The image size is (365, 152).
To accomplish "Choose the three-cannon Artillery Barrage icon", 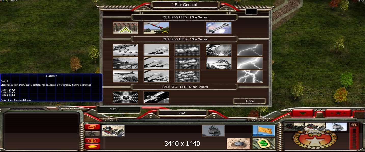I will pyautogui.click(x=156, y=76).
